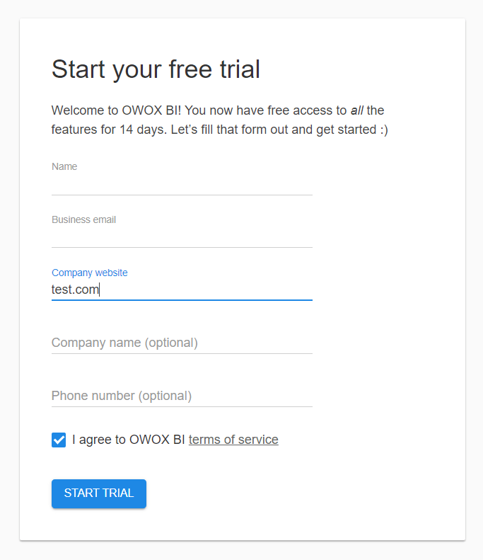
Task: Click the "Start your free trial" heading
Action: click(156, 69)
